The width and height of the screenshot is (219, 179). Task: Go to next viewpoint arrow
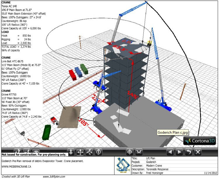(x=179, y=152)
